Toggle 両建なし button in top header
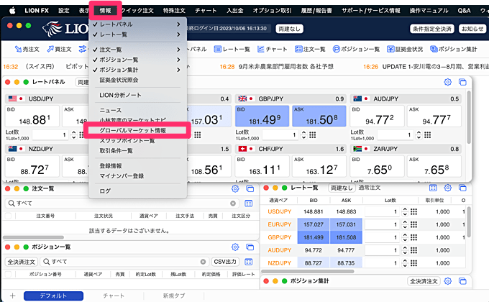Image resolution: width=489 pixels, height=302 pixels. click(289, 29)
